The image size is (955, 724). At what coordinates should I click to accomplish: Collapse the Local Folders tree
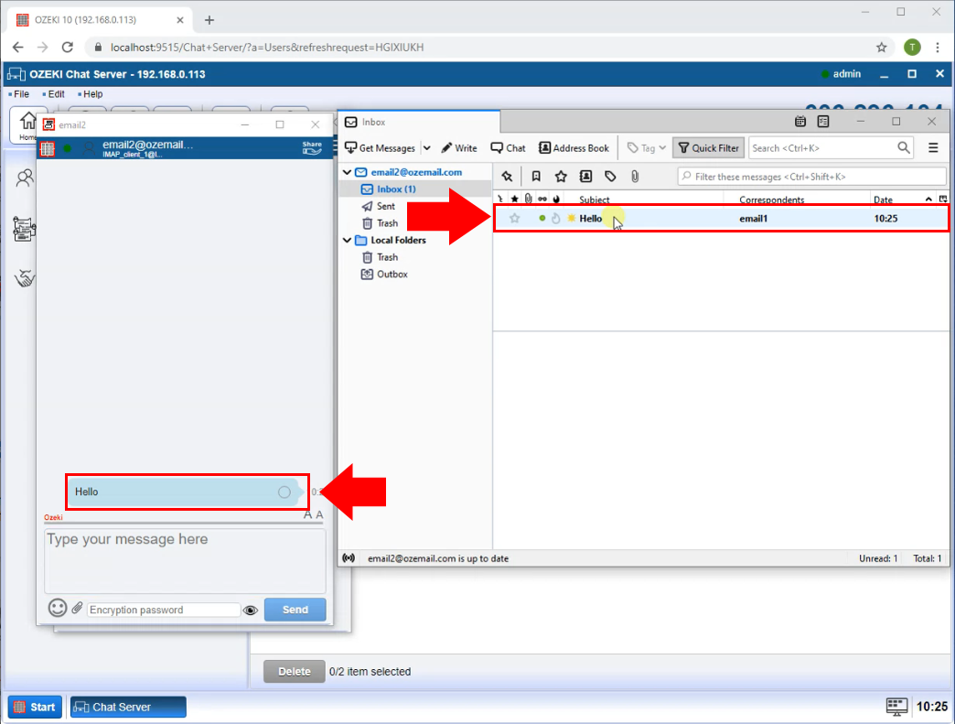click(x=347, y=240)
